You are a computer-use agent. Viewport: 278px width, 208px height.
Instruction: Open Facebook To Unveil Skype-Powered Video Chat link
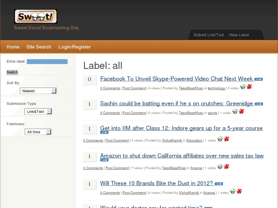(176, 79)
